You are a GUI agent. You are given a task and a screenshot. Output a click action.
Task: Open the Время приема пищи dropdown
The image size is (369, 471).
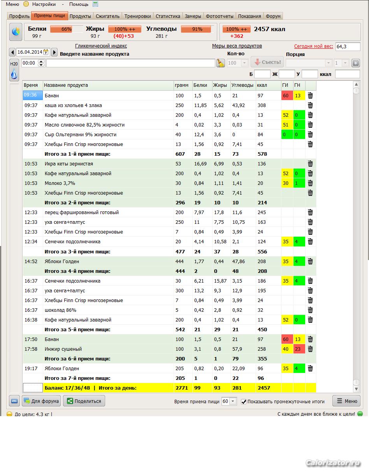click(233, 401)
